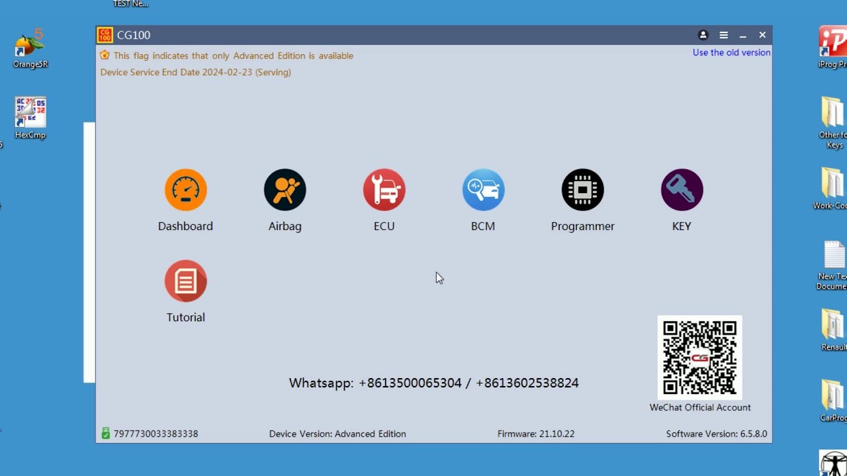847x476 pixels.
Task: Choose the KEY module
Action: click(682, 190)
